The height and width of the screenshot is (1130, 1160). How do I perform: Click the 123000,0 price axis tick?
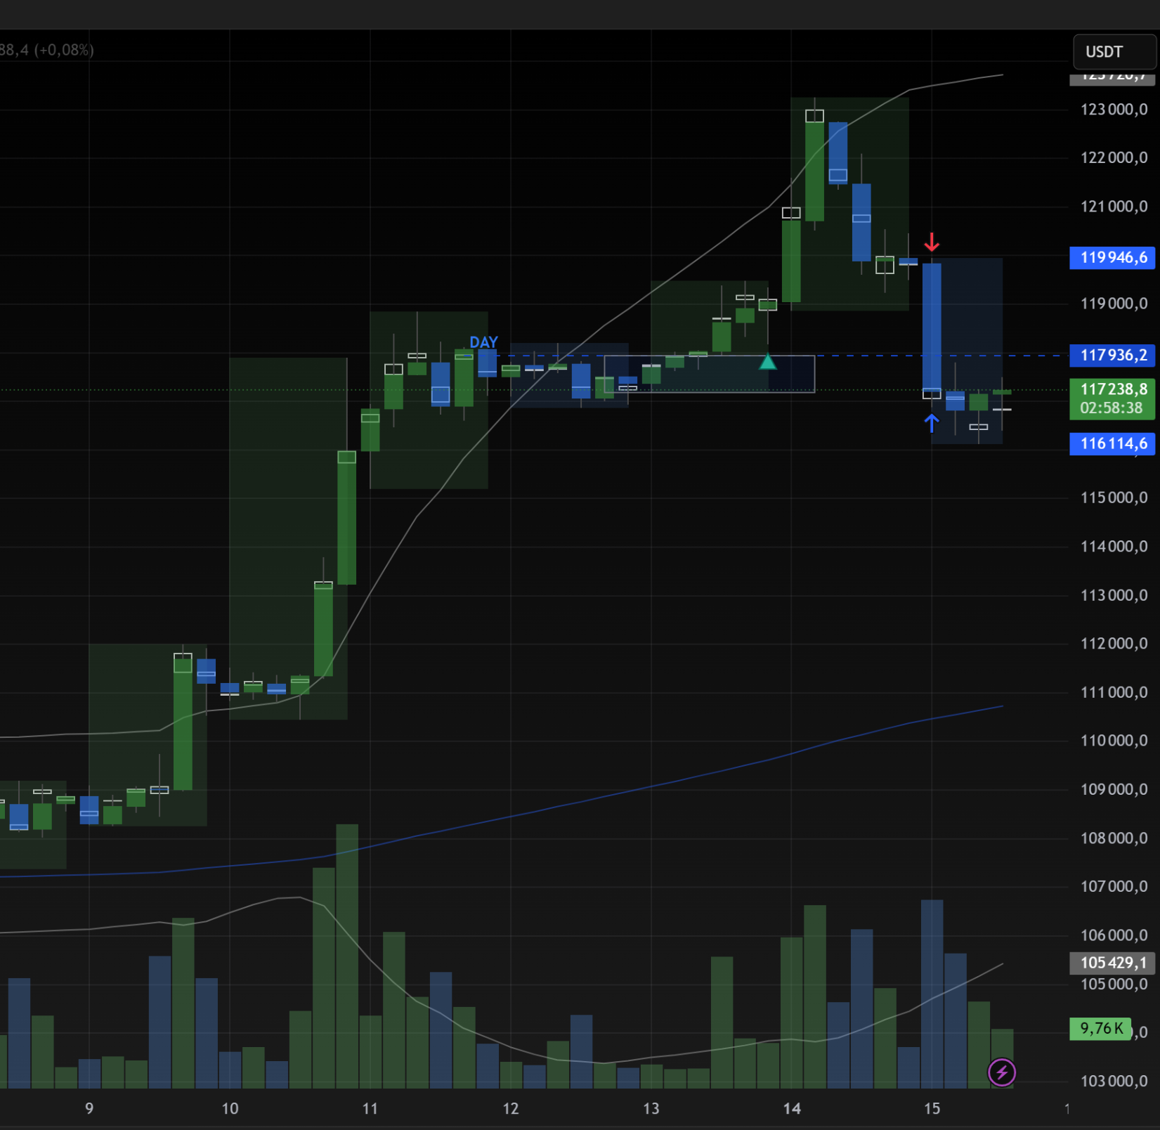(1114, 110)
